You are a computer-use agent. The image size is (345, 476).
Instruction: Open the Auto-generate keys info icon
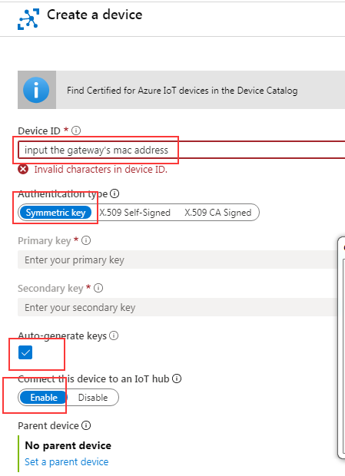(x=114, y=336)
